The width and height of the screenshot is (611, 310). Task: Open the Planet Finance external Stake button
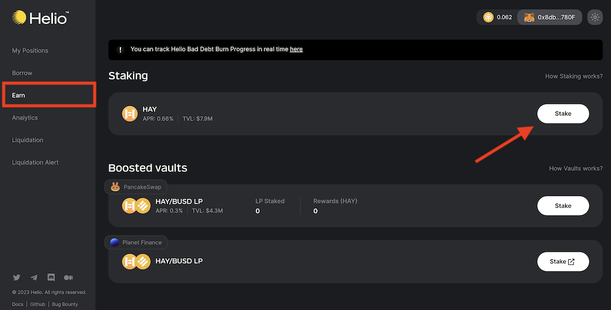click(x=563, y=262)
